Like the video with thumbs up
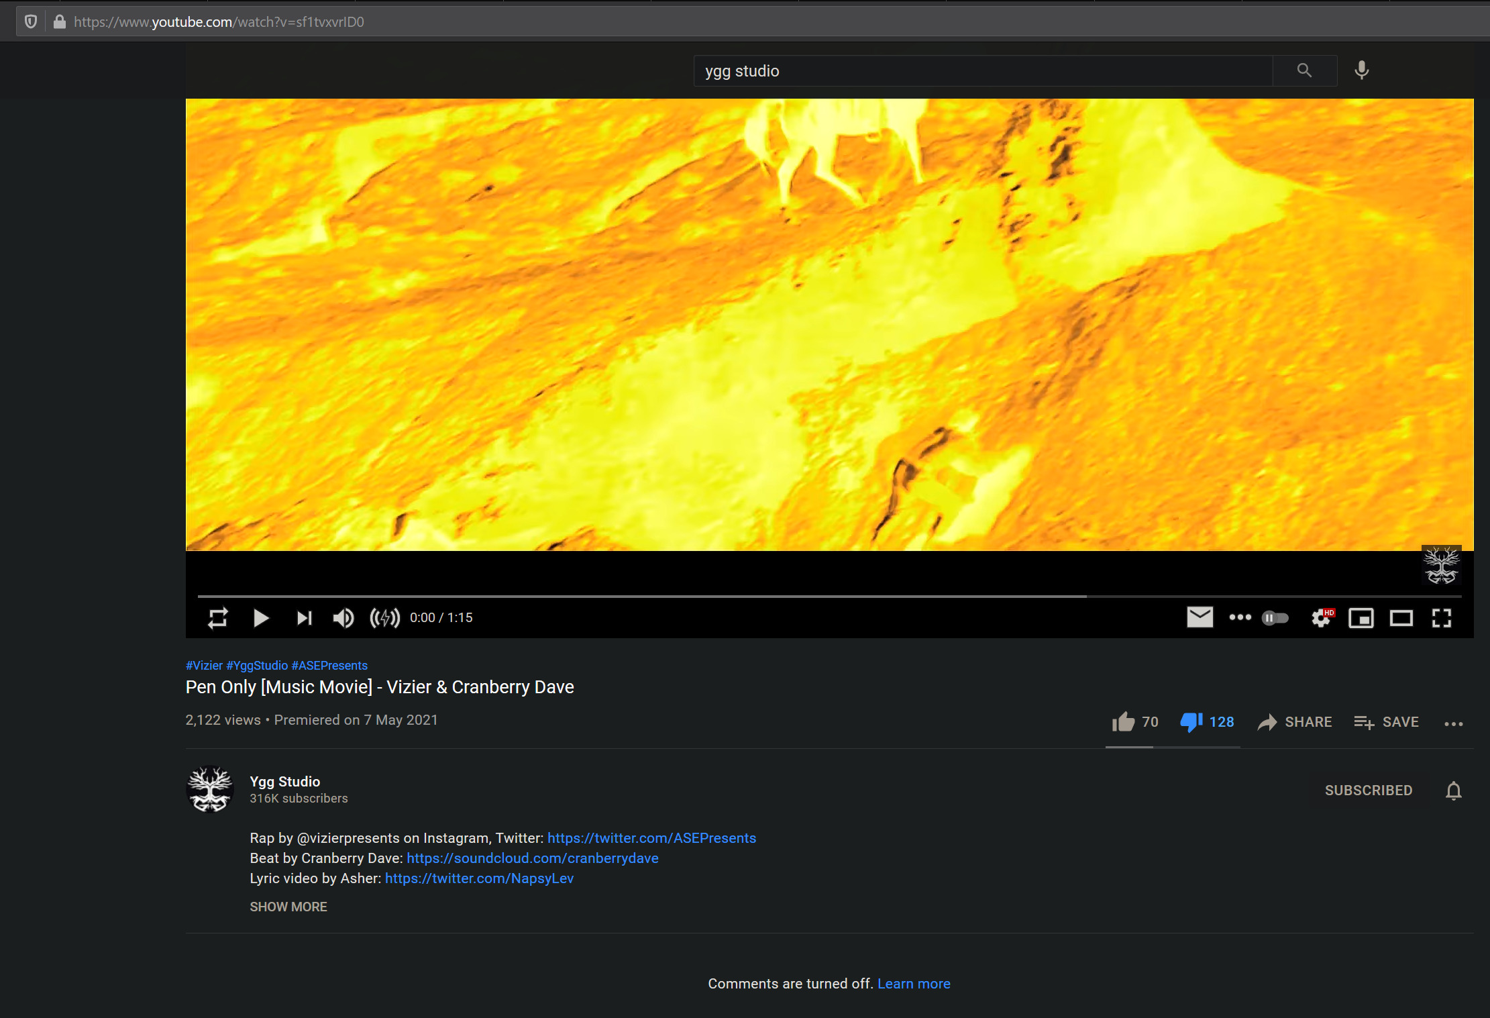This screenshot has width=1490, height=1018. [1135, 722]
